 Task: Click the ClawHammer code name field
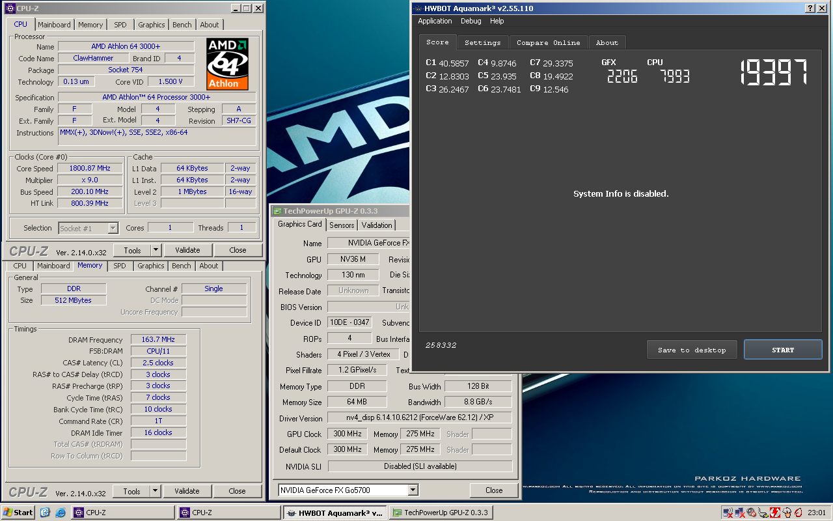[x=94, y=58]
